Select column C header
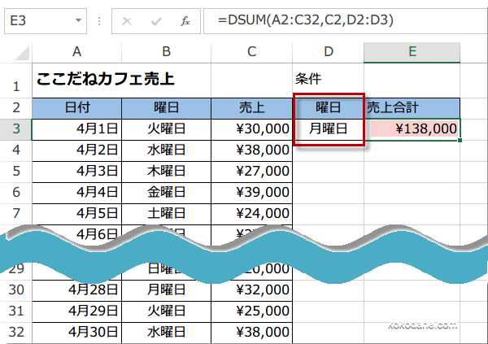This screenshot has width=488, height=344. 252,52
